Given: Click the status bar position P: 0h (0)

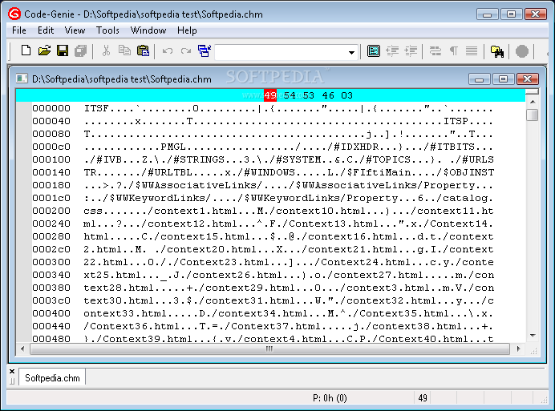Looking at the screenshot, I should coord(330,398).
